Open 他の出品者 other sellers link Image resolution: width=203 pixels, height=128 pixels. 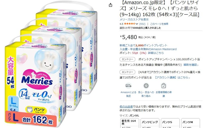coord(126,107)
